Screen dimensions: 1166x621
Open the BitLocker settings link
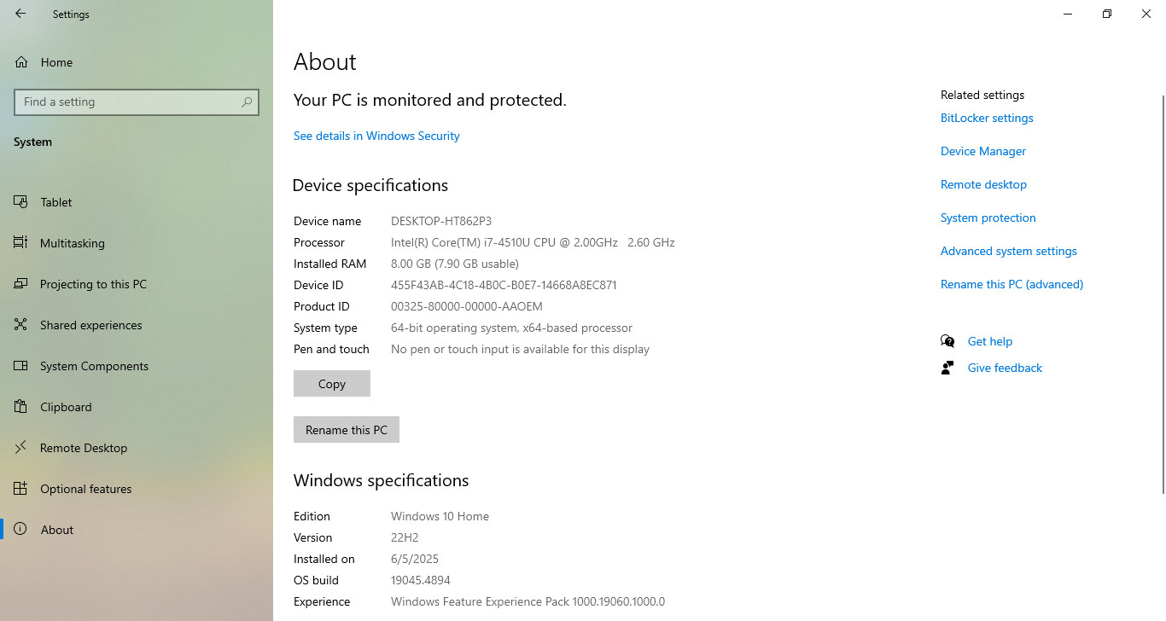click(x=987, y=118)
